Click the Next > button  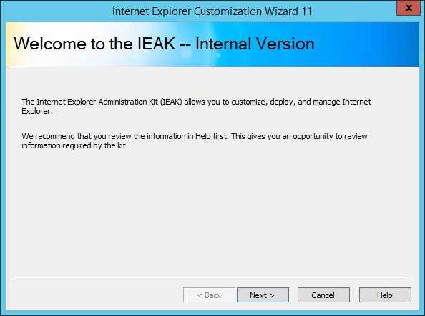tap(263, 295)
